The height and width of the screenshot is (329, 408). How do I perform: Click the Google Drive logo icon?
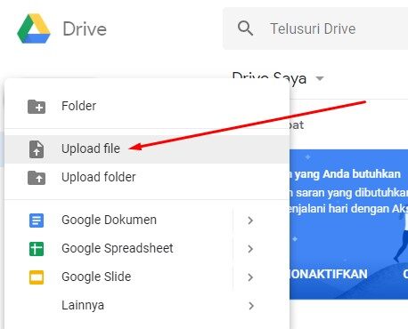pyautogui.click(x=34, y=28)
